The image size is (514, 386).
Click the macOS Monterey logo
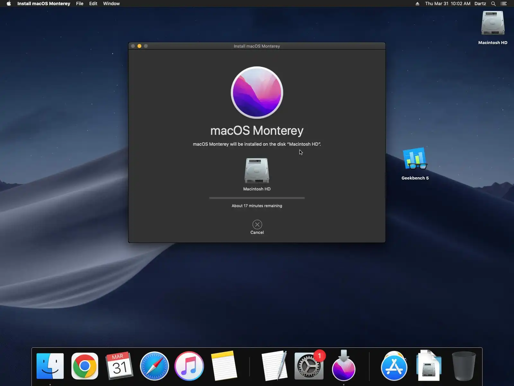click(x=257, y=93)
